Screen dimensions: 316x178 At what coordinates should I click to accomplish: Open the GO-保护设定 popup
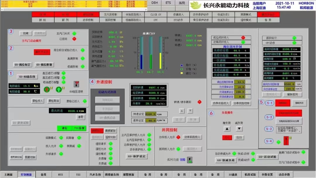point(137,157)
